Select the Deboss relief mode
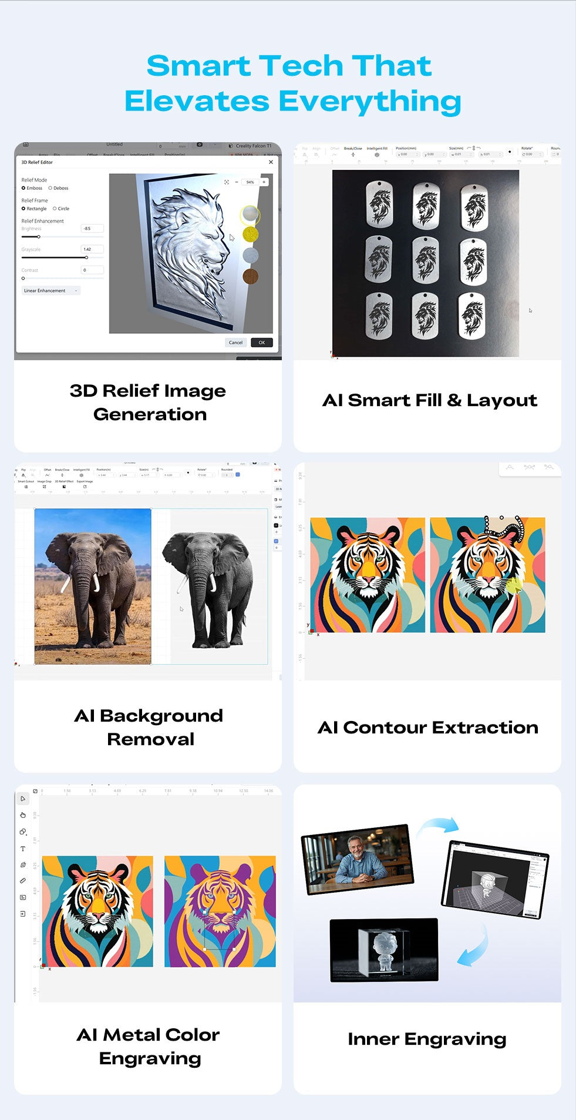Viewport: 576px width, 1120px height. [59, 188]
